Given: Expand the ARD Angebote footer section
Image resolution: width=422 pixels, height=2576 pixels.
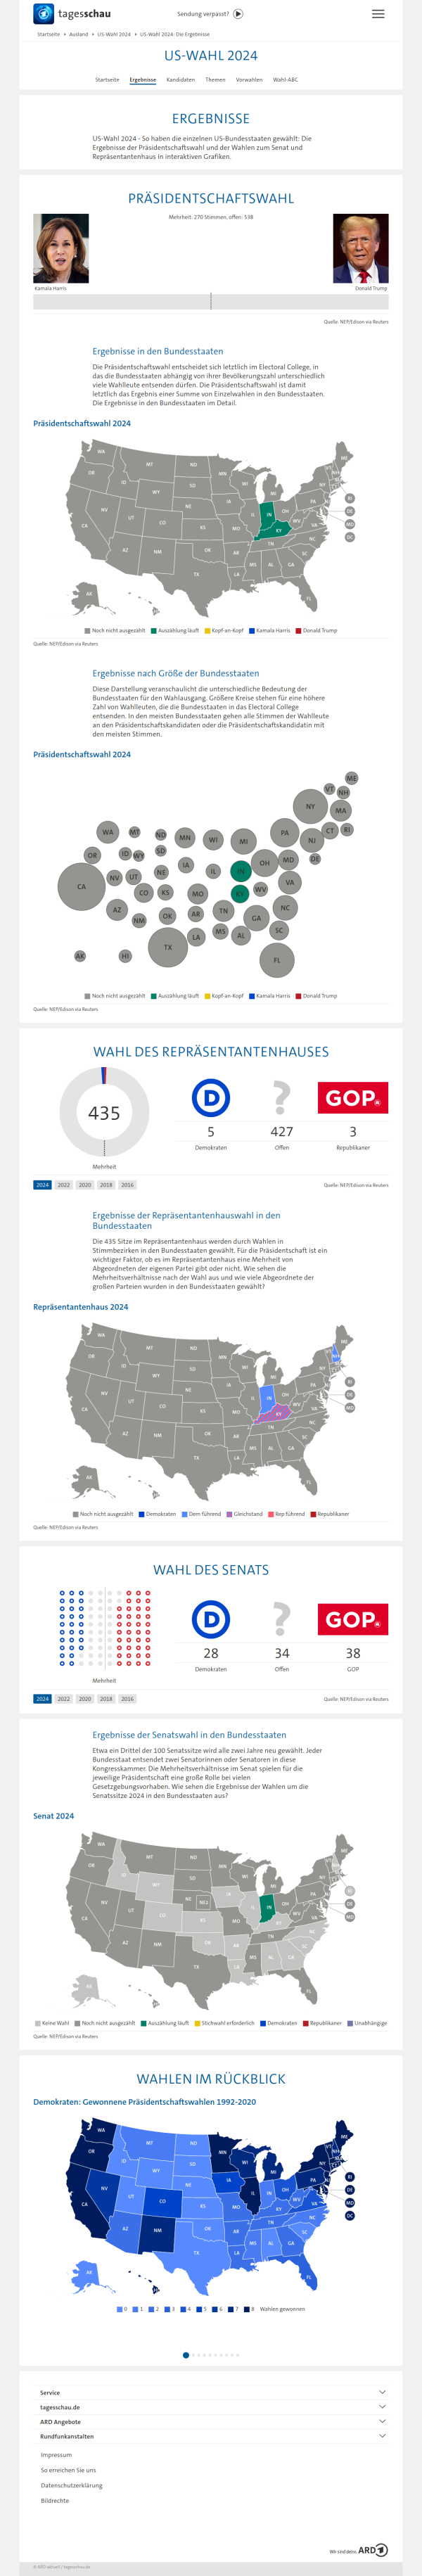Looking at the screenshot, I should pos(382,2421).
